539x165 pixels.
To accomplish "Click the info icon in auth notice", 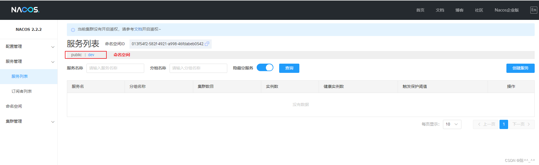I will (73, 30).
